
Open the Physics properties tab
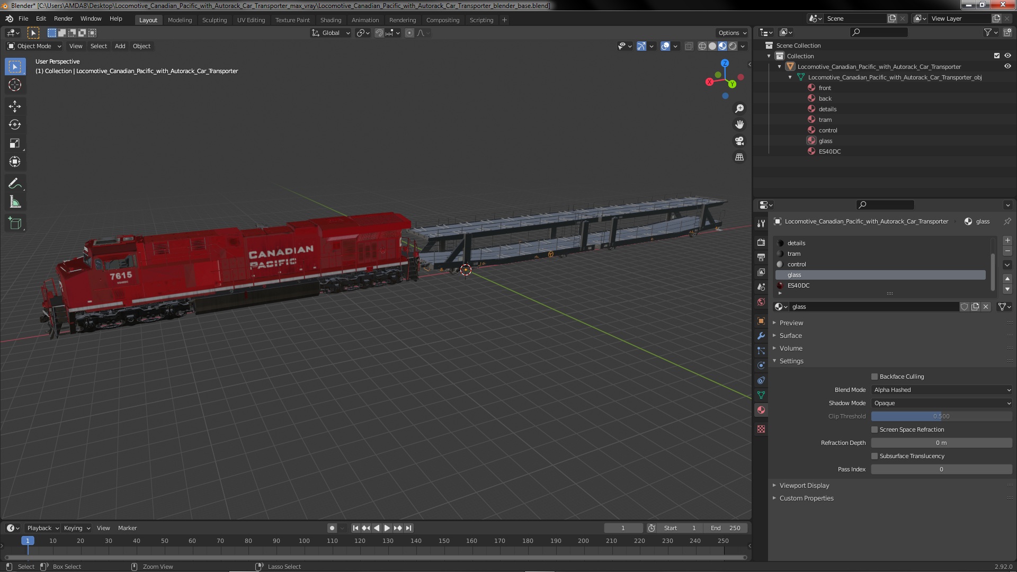pyautogui.click(x=761, y=365)
